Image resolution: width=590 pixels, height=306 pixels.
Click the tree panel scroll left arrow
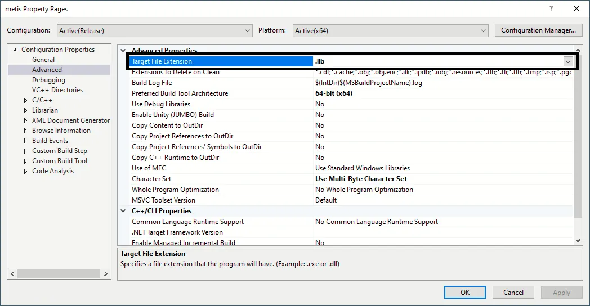pos(12,274)
